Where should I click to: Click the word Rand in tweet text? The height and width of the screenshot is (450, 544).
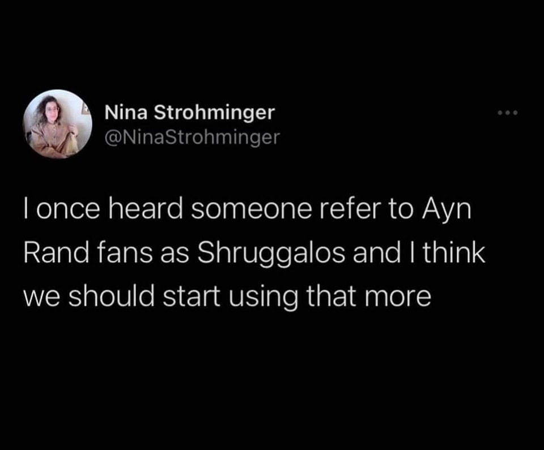[x=56, y=252]
